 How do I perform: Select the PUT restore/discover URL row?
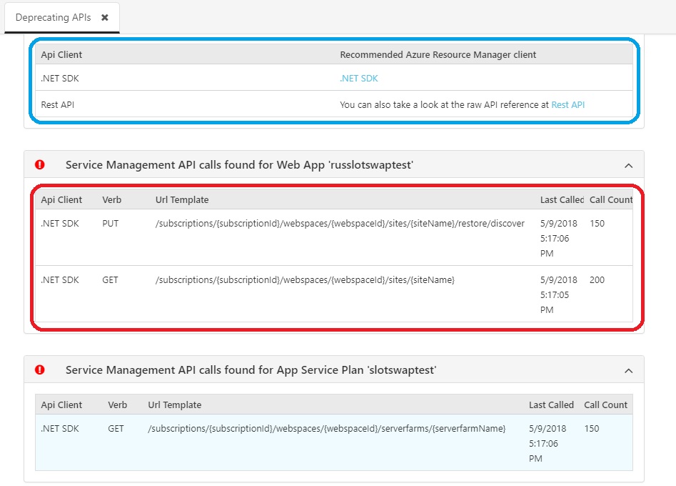point(340,224)
